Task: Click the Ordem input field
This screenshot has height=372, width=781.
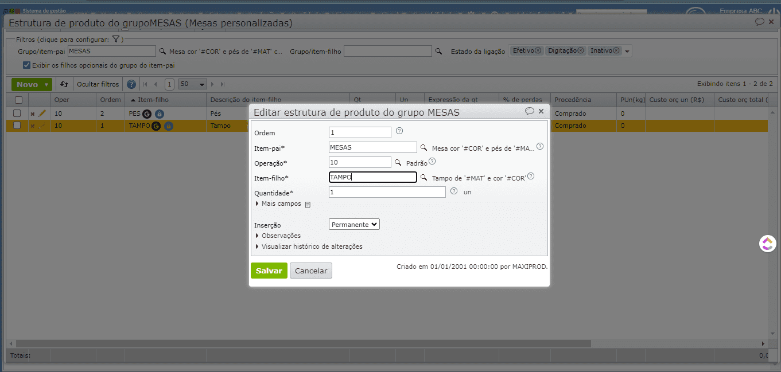Action: coord(360,132)
